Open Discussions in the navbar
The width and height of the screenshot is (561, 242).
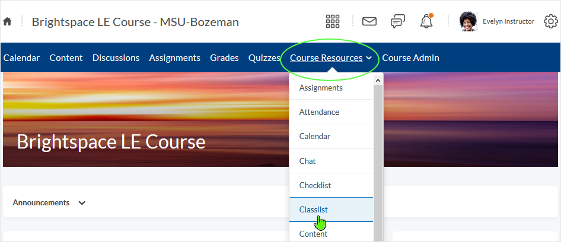pyautogui.click(x=116, y=58)
